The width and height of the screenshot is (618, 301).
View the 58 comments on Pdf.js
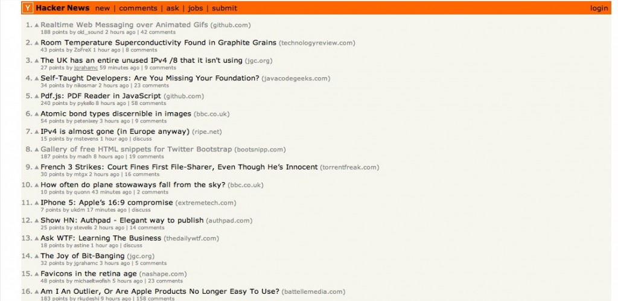[148, 103]
